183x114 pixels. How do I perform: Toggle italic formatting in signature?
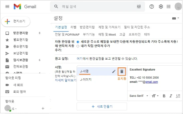pyautogui.click(x=171, y=96)
